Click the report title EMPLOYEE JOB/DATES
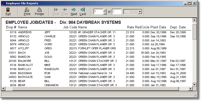 click(29, 23)
